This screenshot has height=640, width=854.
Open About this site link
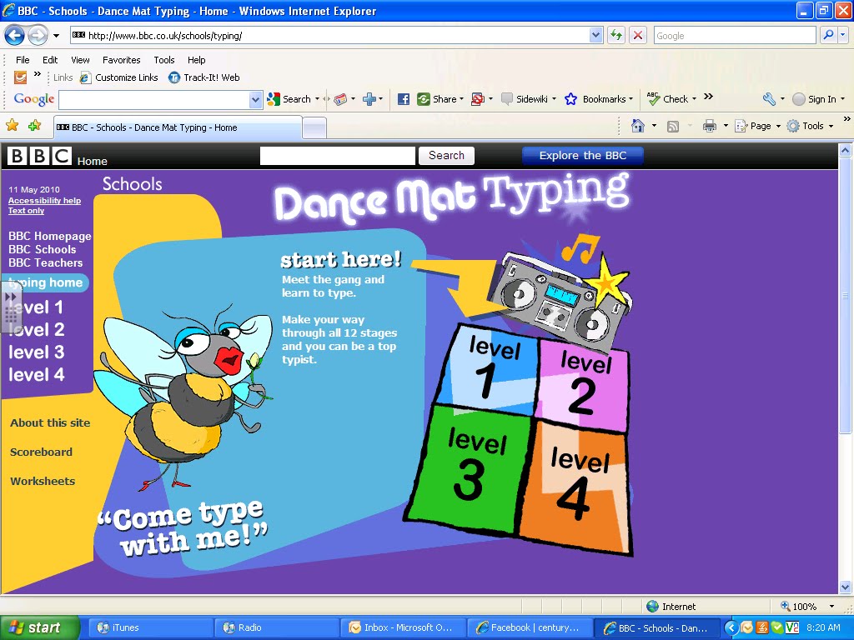(50, 422)
